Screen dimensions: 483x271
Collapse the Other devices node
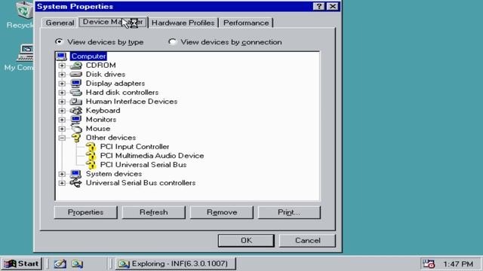62,138
